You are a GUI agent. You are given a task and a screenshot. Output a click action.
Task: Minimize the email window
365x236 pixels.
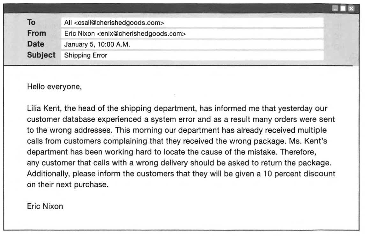(x=335, y=9)
